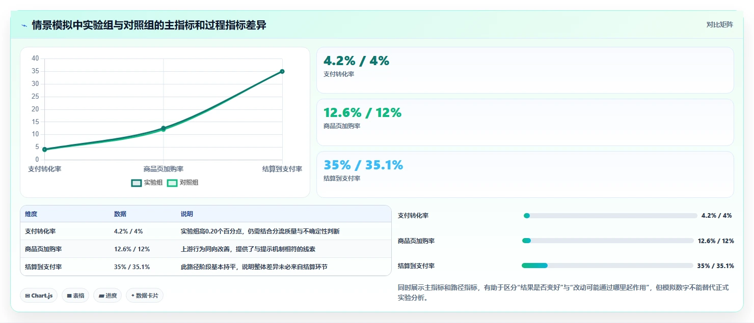
Task: Toggle the 实验组 legend item in the chart
Action: pyautogui.click(x=147, y=183)
